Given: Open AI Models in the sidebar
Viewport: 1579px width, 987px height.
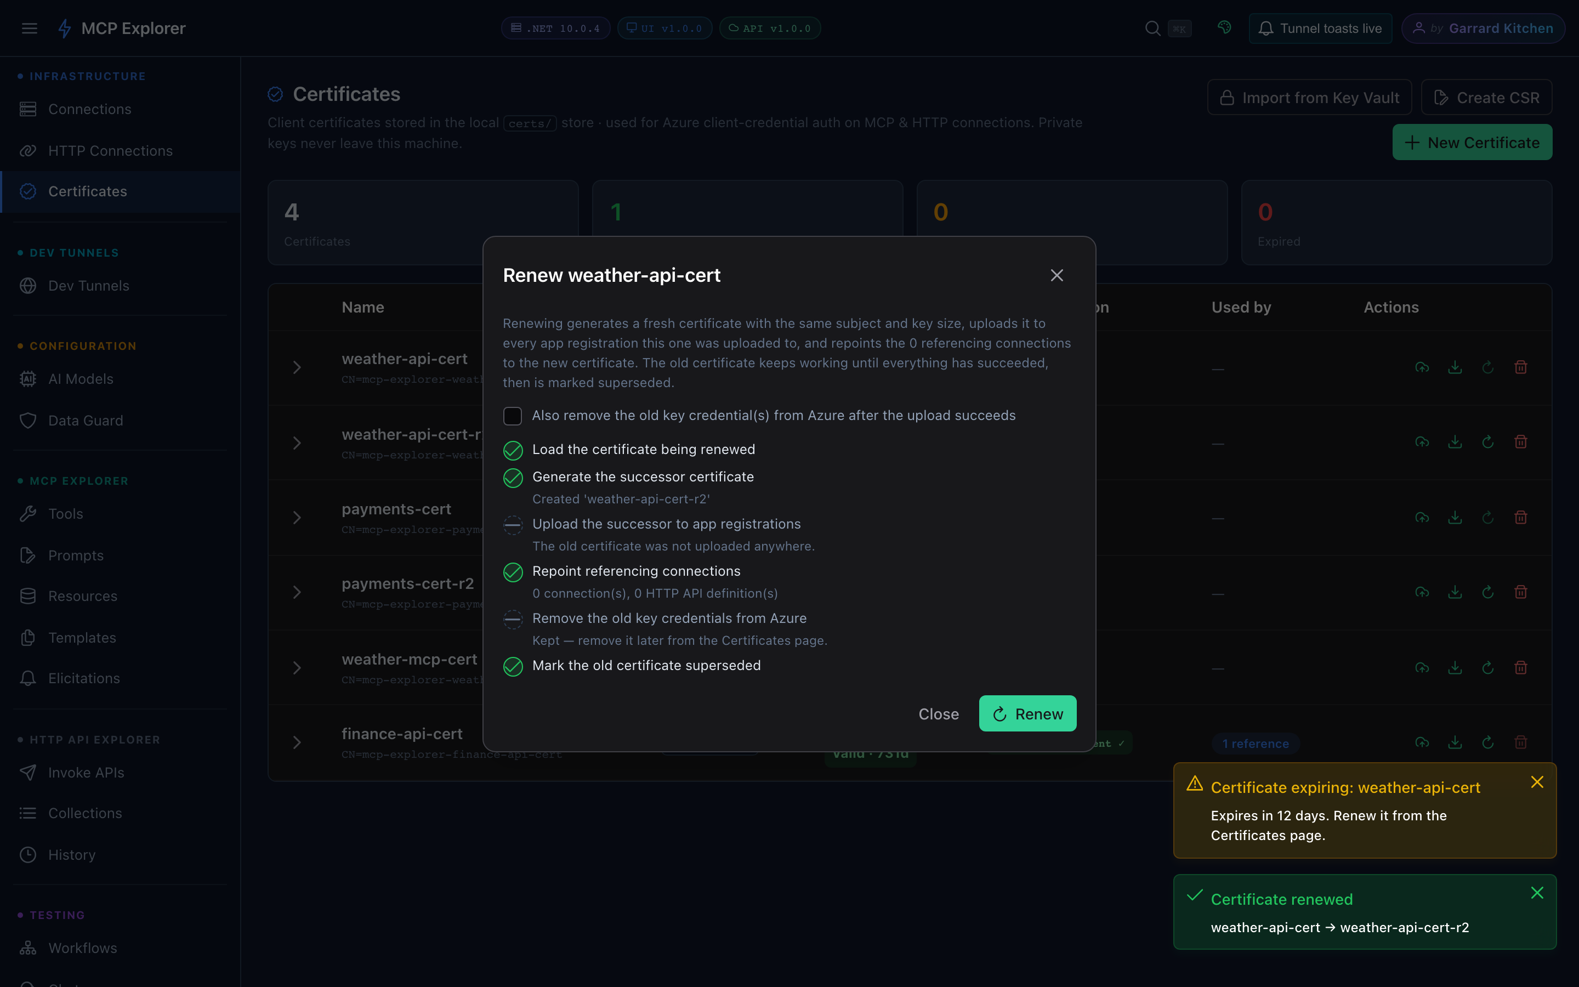Looking at the screenshot, I should click(x=121, y=378).
